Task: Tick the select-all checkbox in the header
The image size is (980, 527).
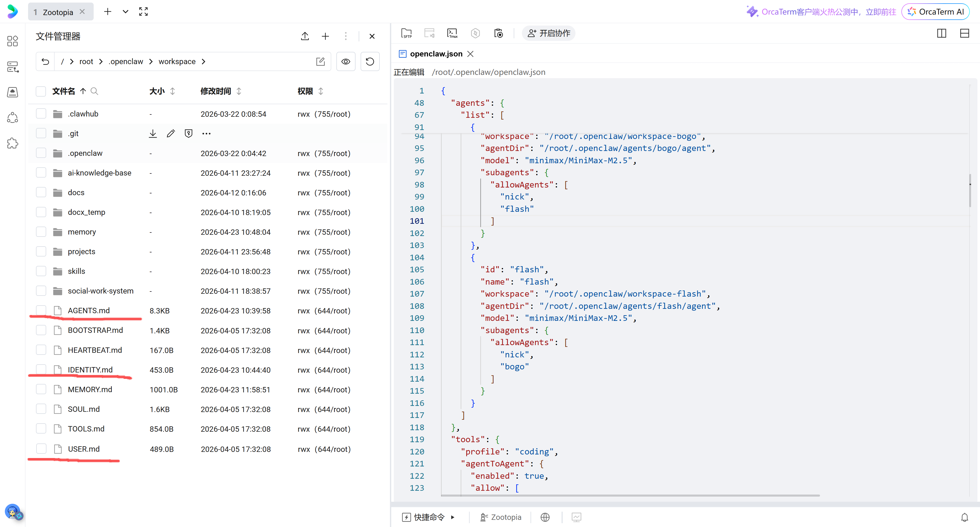Action: [x=41, y=91]
